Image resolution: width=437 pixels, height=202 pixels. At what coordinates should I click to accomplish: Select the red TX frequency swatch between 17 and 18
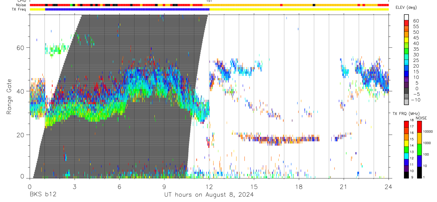[406, 124]
